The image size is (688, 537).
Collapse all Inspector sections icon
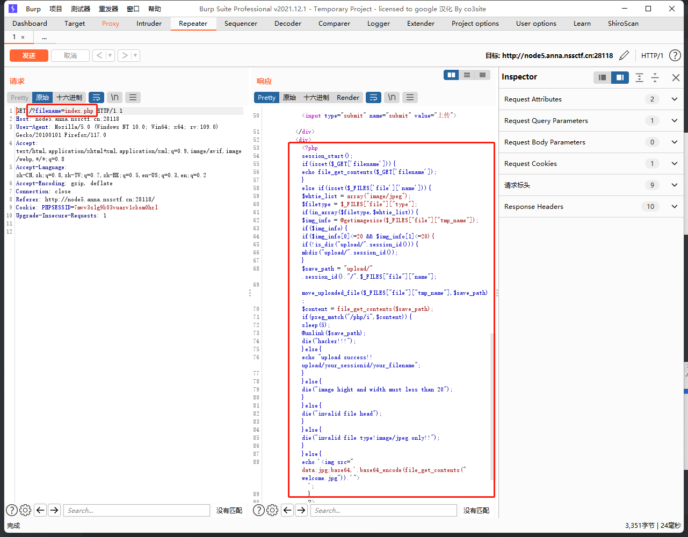coord(655,77)
